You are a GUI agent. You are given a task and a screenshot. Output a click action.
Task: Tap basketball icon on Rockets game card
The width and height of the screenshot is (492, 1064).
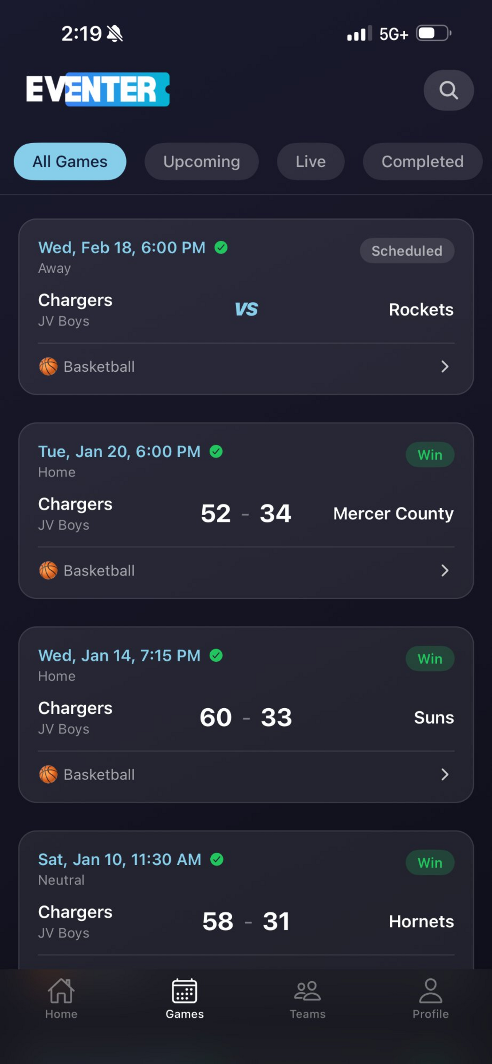click(x=48, y=367)
